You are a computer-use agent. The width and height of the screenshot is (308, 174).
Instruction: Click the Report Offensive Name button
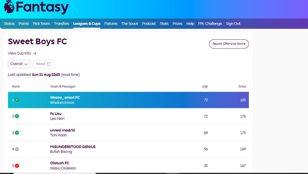point(229,44)
